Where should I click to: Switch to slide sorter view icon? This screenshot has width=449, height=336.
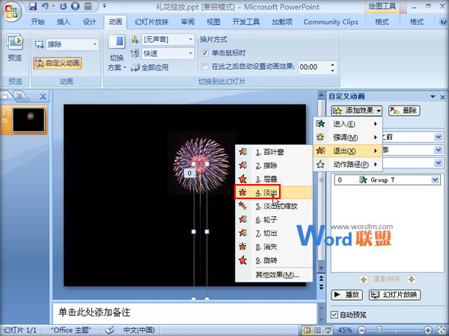click(317, 330)
